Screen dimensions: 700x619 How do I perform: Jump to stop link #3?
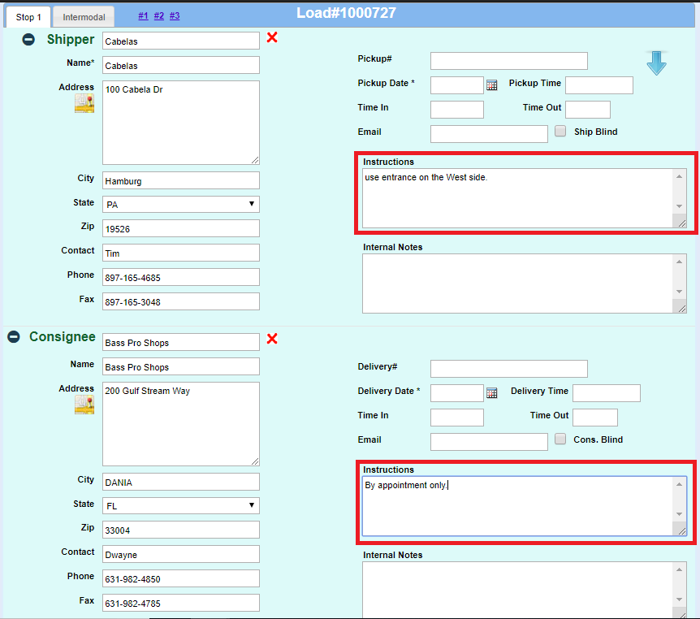coord(175,15)
